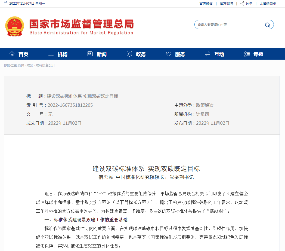Image resolution: width=285 pixels, height=251 pixels.
Task: Open the 首页 navigation menu
Action: [23, 54]
